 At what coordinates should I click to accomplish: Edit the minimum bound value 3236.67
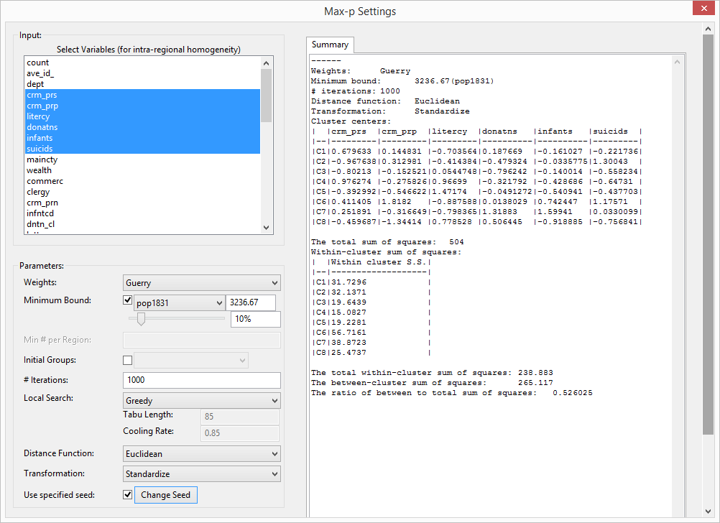coord(251,302)
